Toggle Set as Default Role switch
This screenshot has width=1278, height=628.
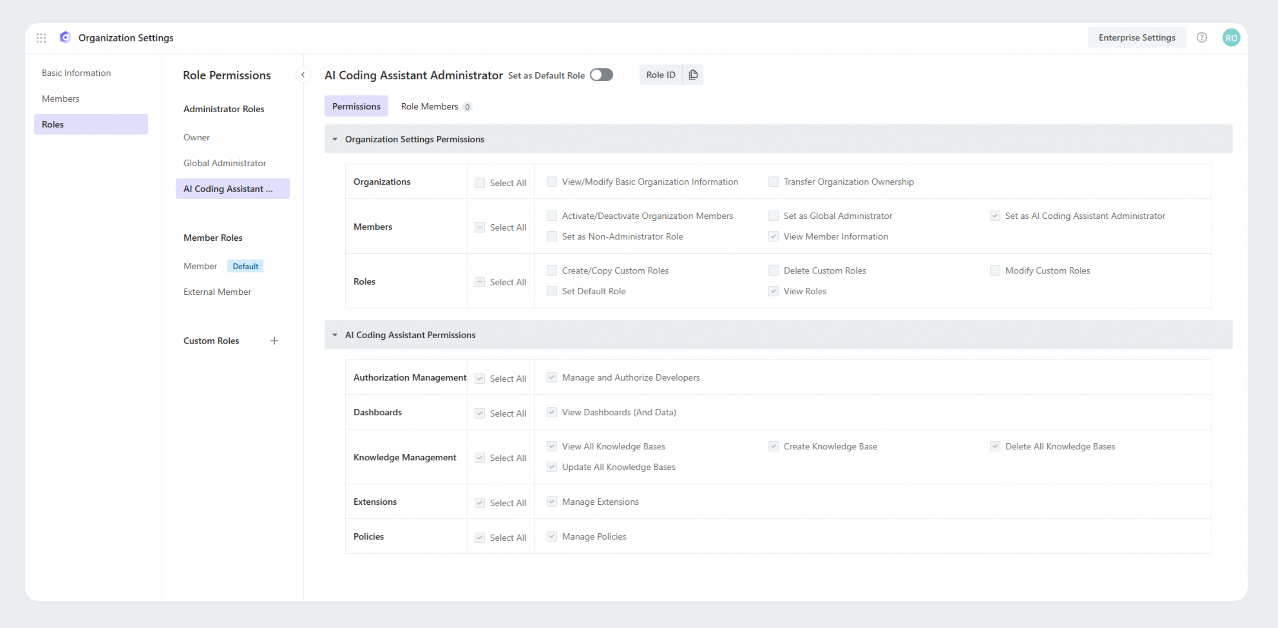(x=601, y=75)
